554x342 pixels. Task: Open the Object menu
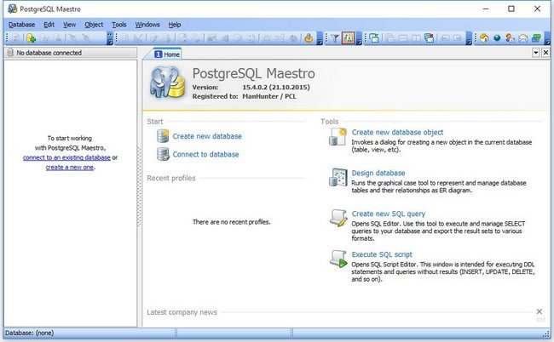94,25
